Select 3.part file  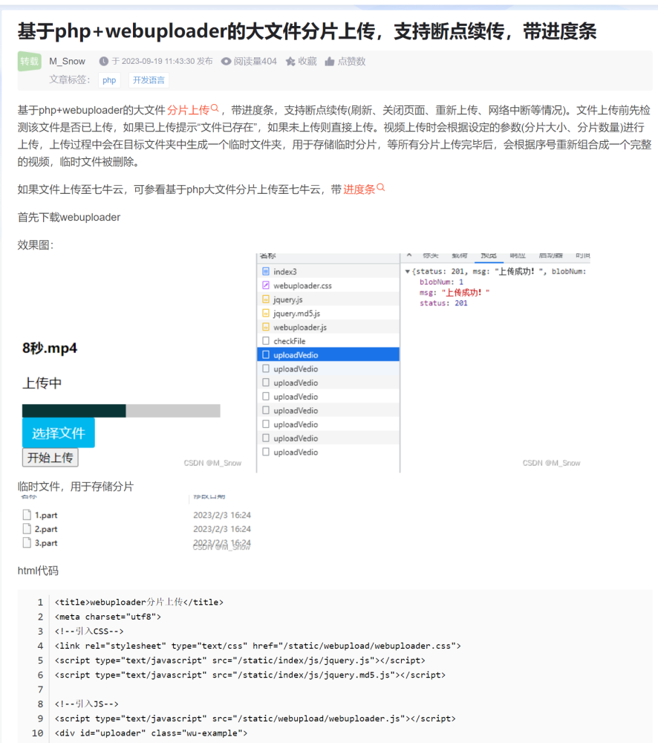click(x=46, y=543)
